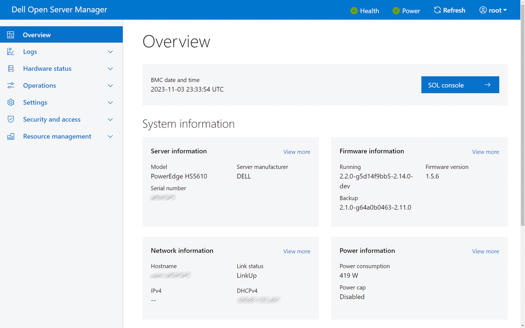Click the Overview dashboard icon in sidebar
Viewport: 525px width, 328px height.
click(x=10, y=35)
